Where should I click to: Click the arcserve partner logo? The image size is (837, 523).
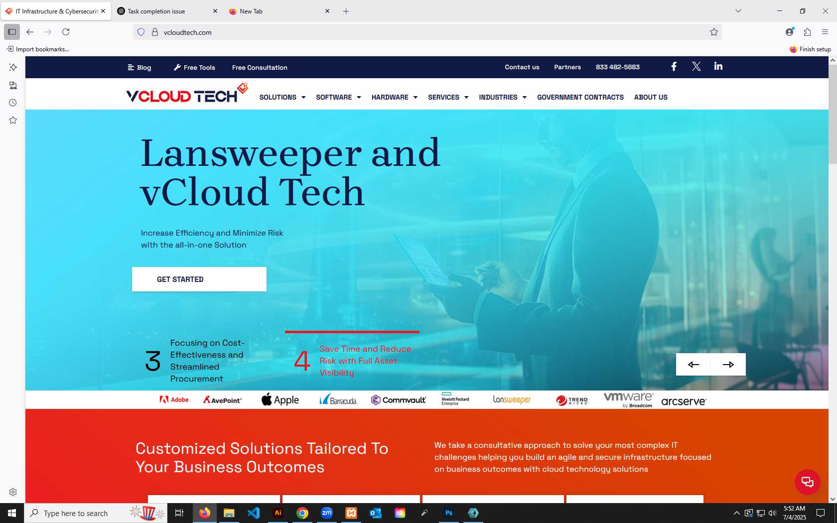(684, 401)
